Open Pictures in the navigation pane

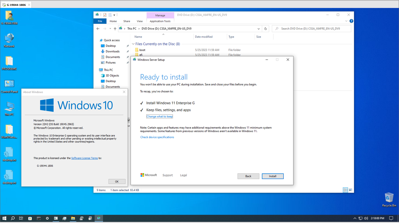pos(110,62)
